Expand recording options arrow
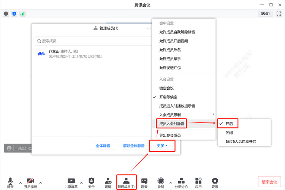 (x=171, y=183)
